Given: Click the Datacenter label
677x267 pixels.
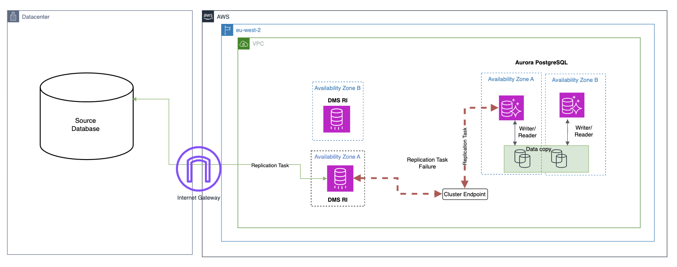Looking at the screenshot, I should [x=36, y=17].
